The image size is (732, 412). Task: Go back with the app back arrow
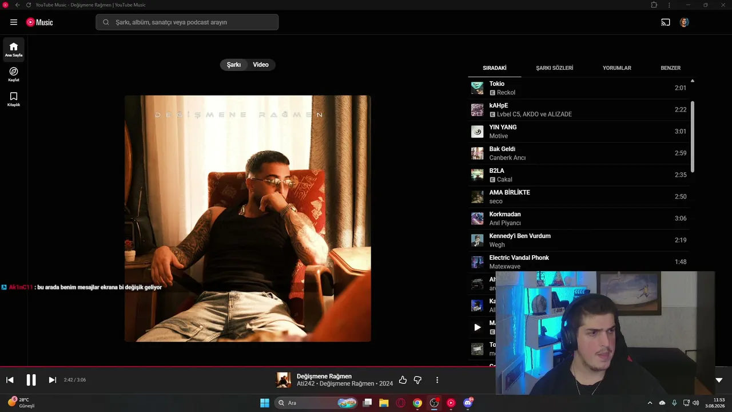click(x=18, y=5)
